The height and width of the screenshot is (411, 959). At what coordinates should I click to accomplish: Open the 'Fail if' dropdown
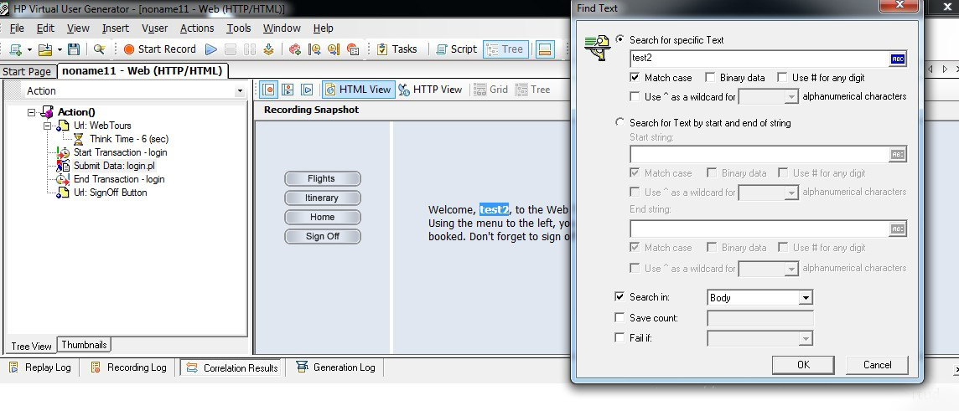806,338
